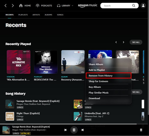Click Lyrics badge under Right Thurr
Image resolution: width=149 pixels, height=136 pixels.
(20, 120)
